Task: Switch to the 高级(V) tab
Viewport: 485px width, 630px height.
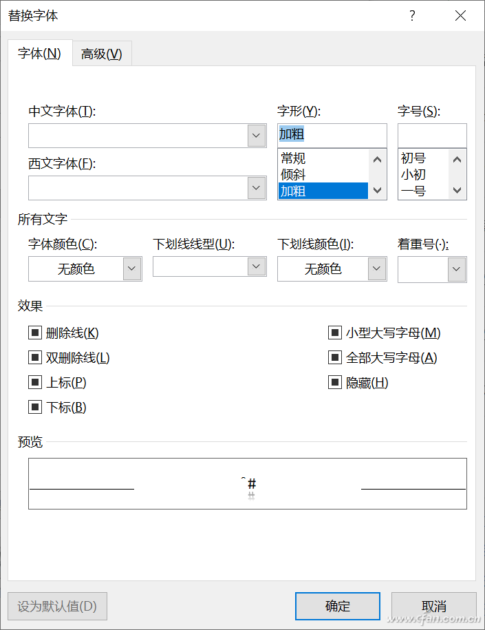Action: click(x=102, y=54)
